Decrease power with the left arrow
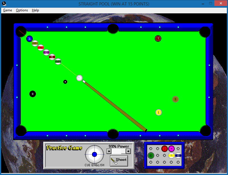Image resolution: width=228 pixels, height=175 pixels. 109,151
